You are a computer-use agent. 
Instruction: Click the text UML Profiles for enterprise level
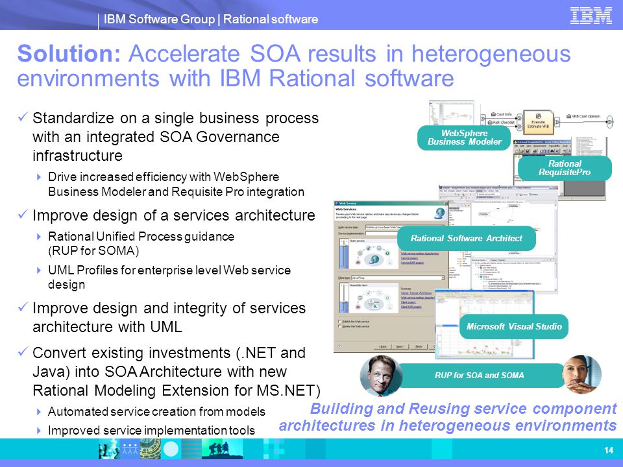pyautogui.click(x=135, y=270)
